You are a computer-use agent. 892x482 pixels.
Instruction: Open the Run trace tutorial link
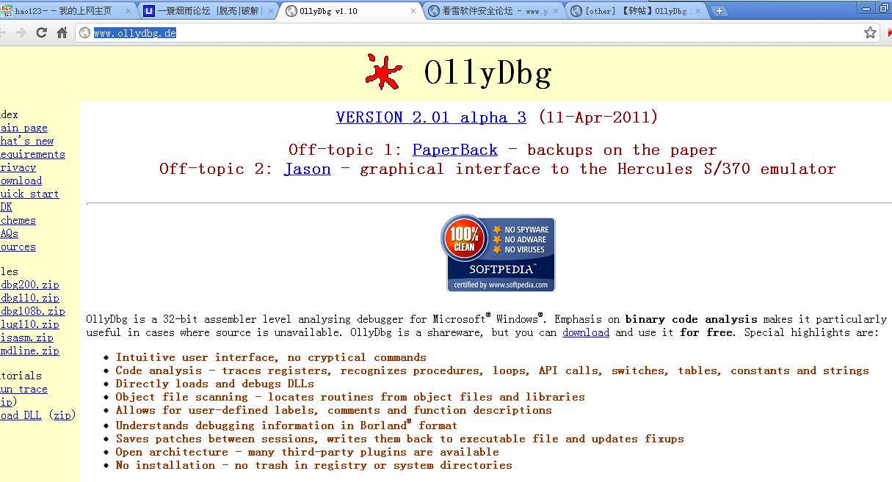(x=23, y=389)
